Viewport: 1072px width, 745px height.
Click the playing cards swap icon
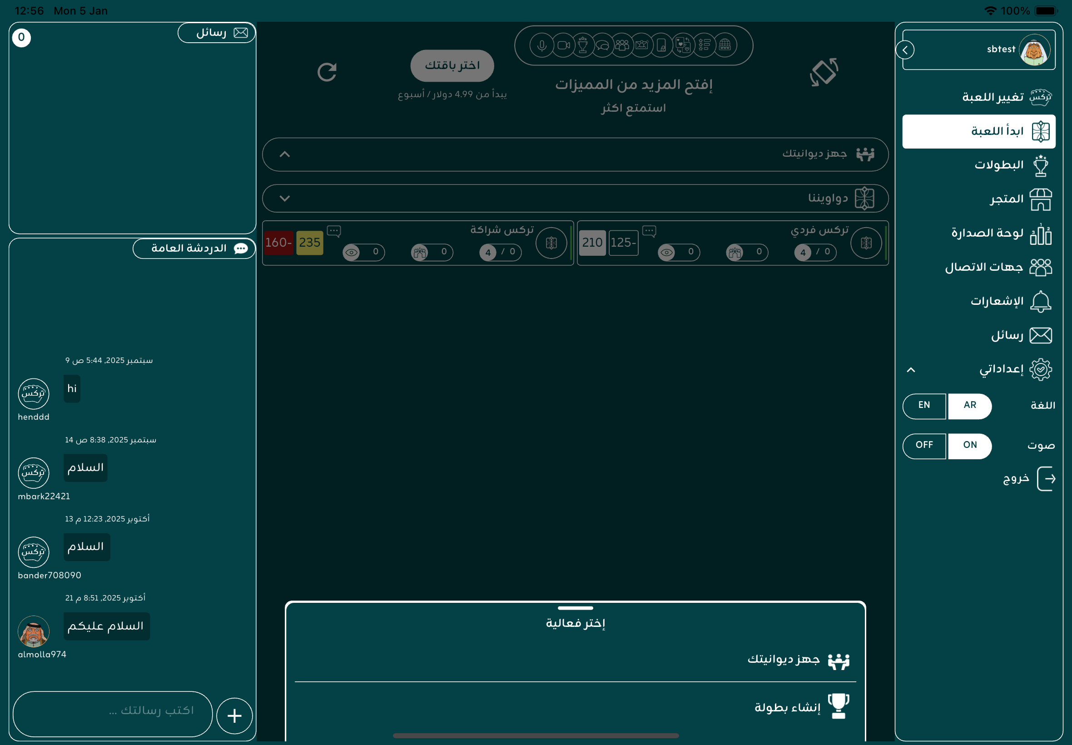tap(682, 45)
